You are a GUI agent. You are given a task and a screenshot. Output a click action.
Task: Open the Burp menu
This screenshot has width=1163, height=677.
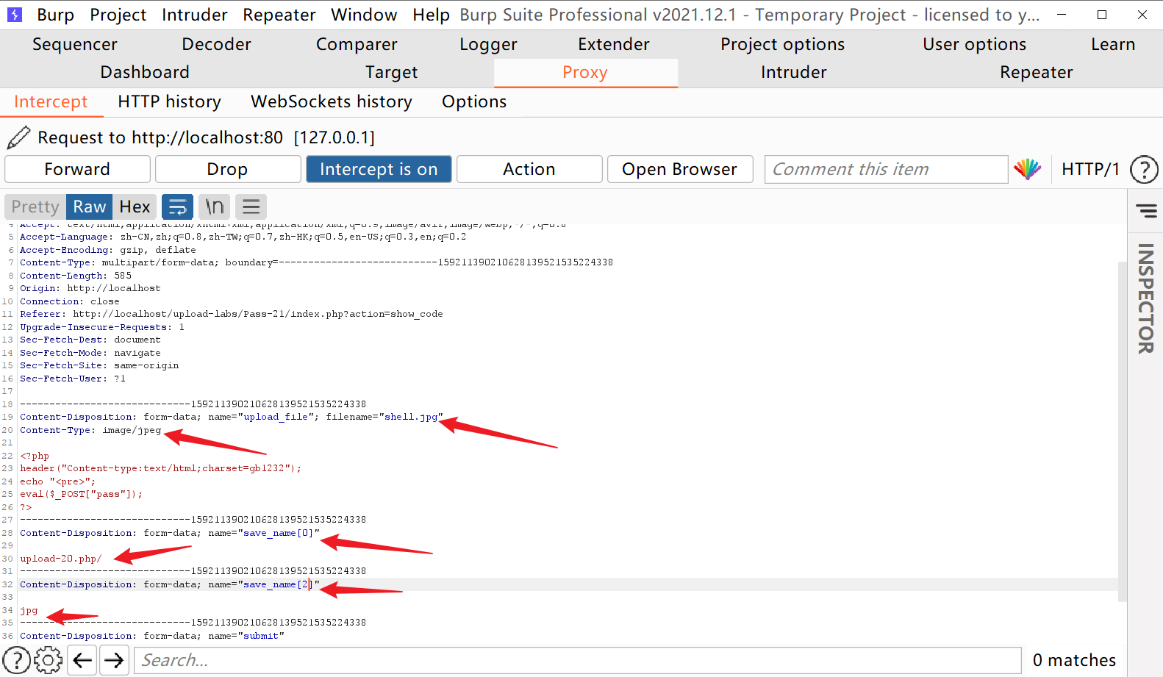55,15
